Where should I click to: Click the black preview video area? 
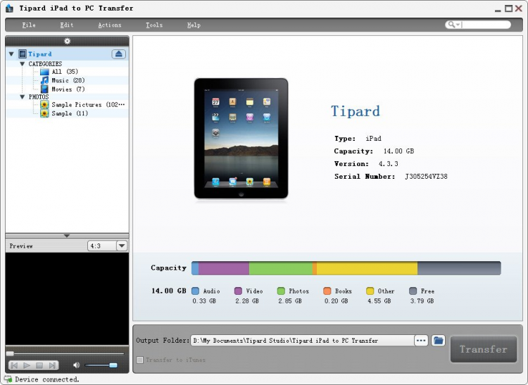[x=67, y=298]
